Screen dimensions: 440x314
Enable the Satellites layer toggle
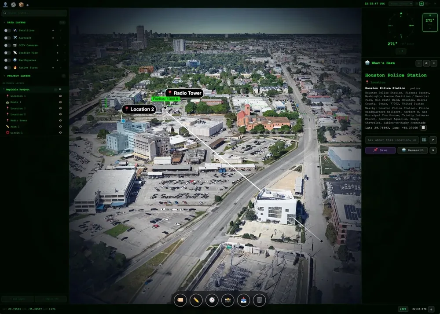(x=7, y=30)
